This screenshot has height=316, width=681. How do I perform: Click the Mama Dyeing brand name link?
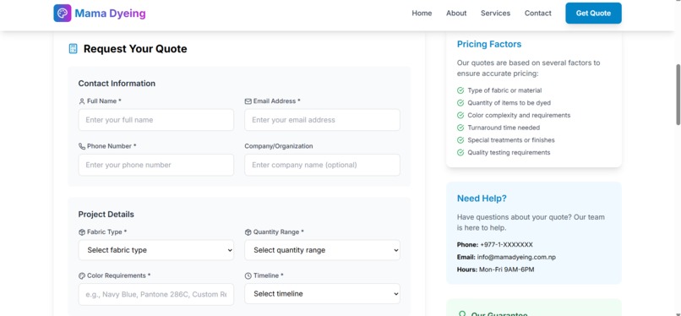pyautogui.click(x=110, y=14)
